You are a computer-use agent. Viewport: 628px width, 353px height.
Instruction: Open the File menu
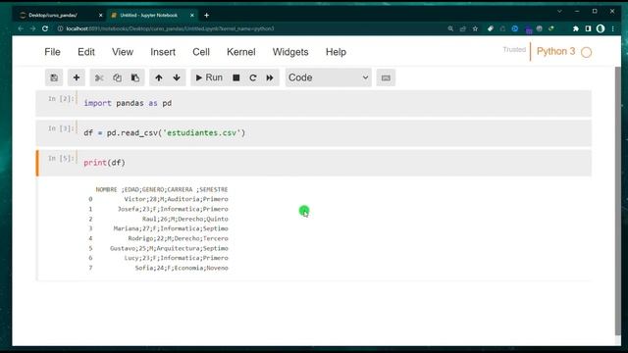coord(52,52)
